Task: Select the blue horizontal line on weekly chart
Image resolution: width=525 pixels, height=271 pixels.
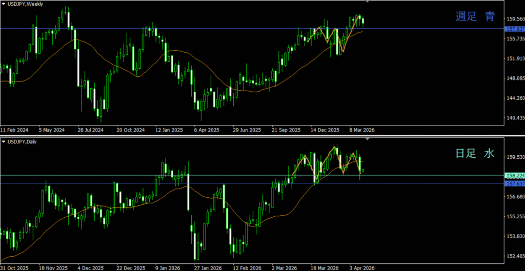Action: coord(205,29)
